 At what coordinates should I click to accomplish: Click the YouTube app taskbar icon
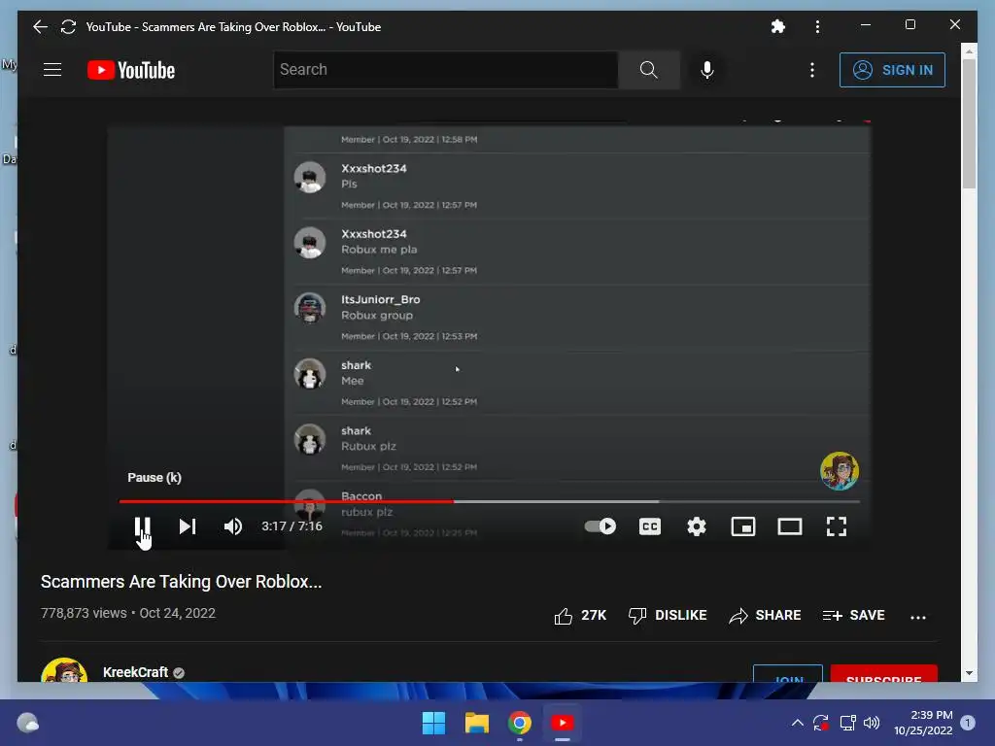click(563, 723)
